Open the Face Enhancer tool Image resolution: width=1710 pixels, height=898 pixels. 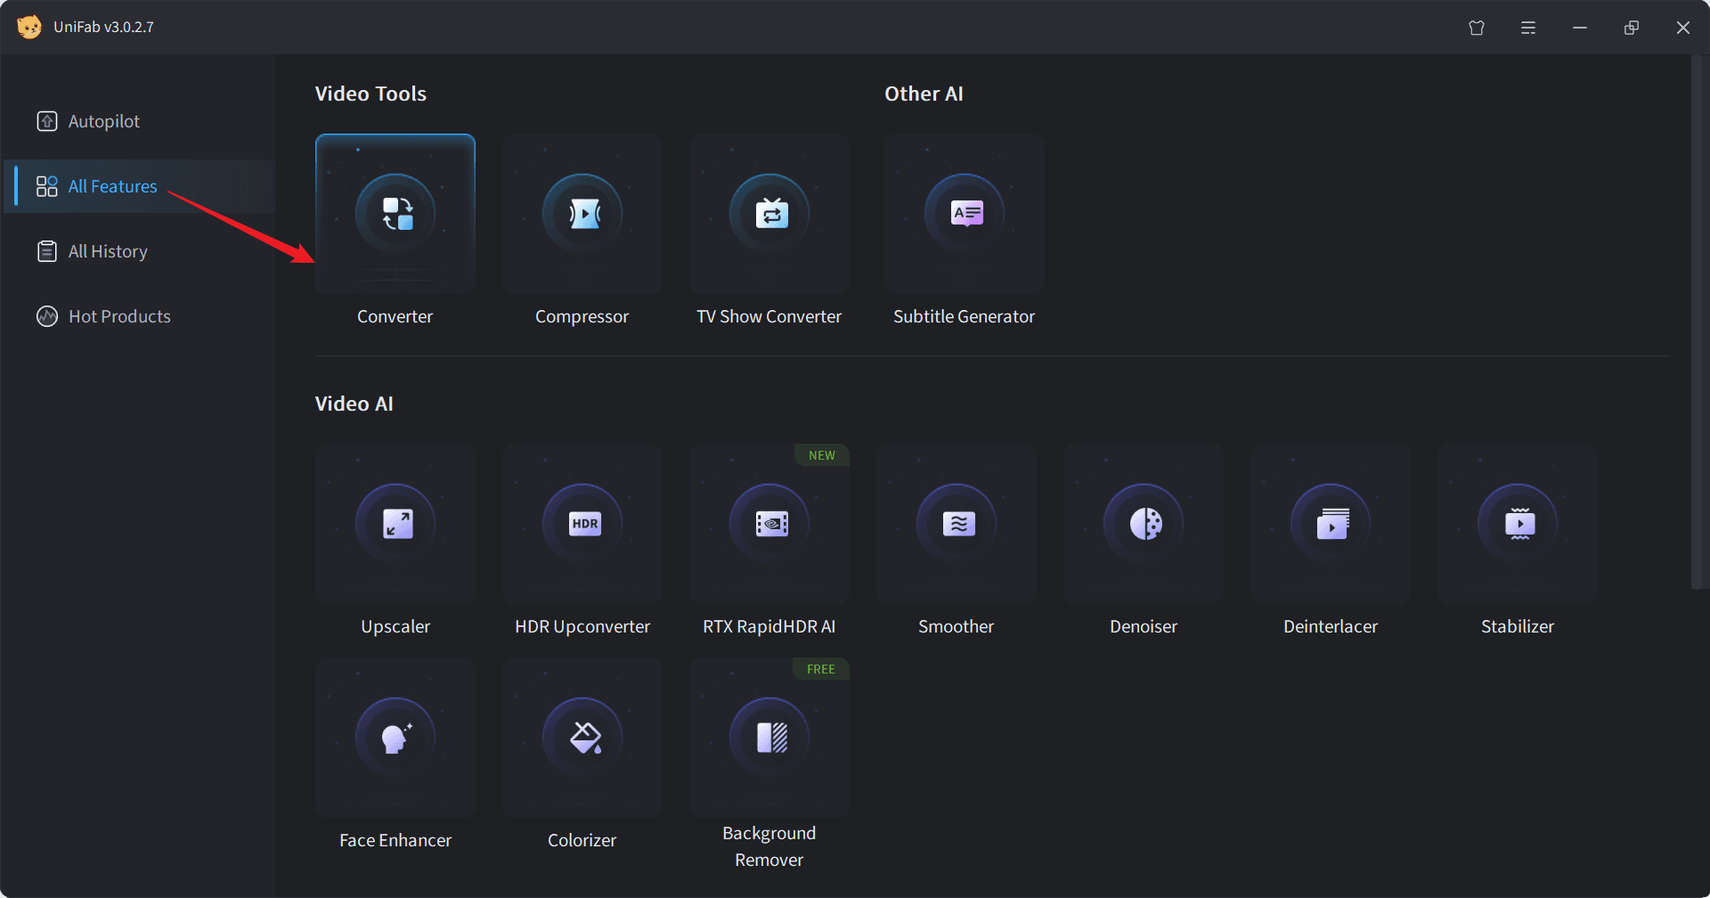click(395, 739)
